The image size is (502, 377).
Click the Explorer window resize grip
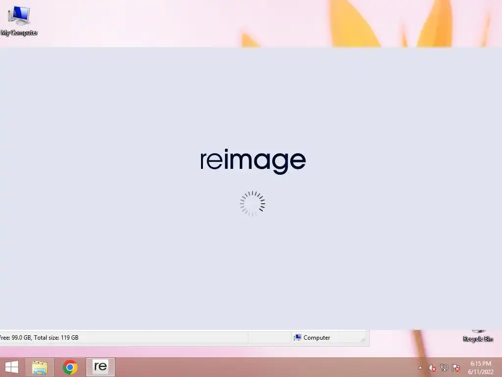[363, 340]
